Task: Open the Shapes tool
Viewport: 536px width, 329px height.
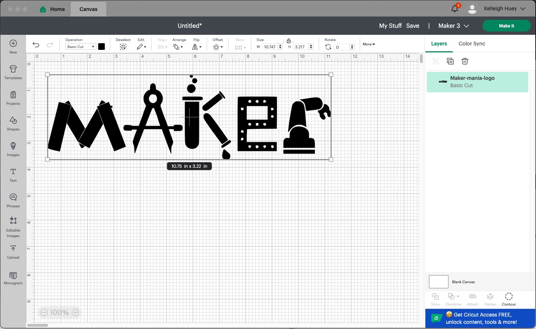Action: point(13,123)
